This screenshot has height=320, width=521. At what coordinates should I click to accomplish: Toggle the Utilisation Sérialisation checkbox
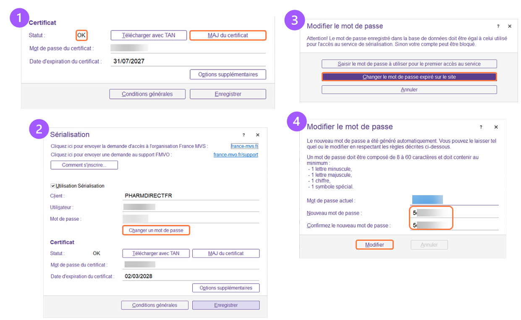point(53,186)
